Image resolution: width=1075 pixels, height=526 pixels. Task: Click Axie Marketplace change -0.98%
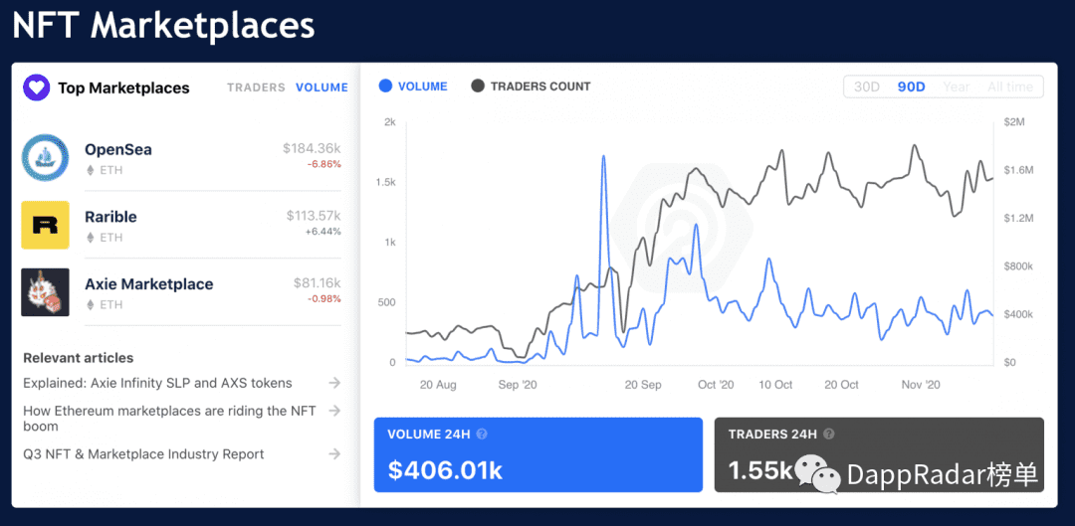[x=324, y=298]
